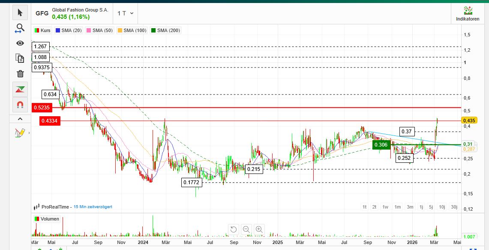The height and width of the screenshot is (250, 489).
Task: Open the Indikatoren panel
Action: coord(468,14)
